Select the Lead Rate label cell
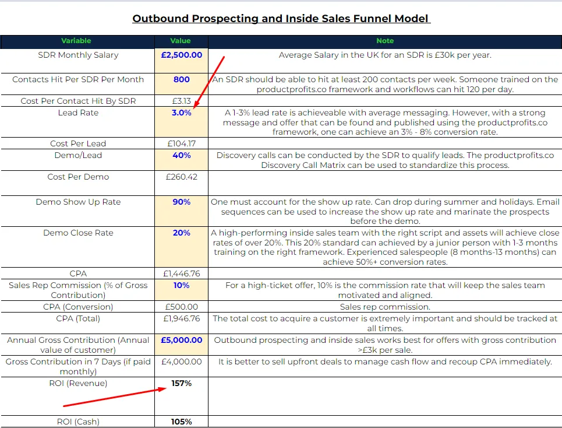Image resolution: width=562 pixels, height=428 pixels. coord(78,122)
